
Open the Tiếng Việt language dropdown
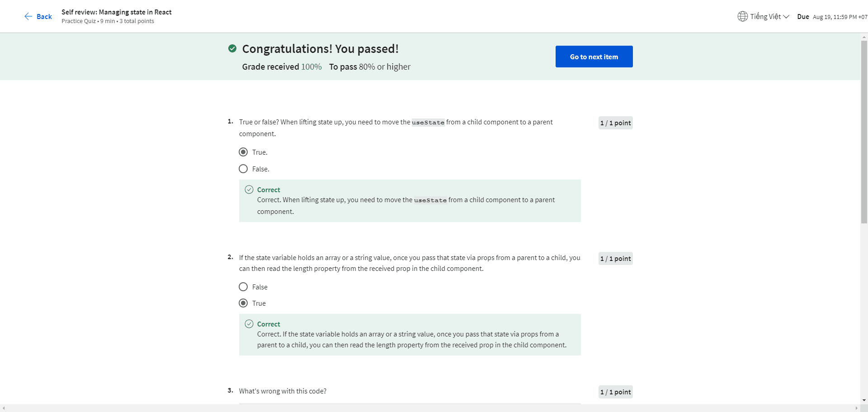pyautogui.click(x=765, y=17)
